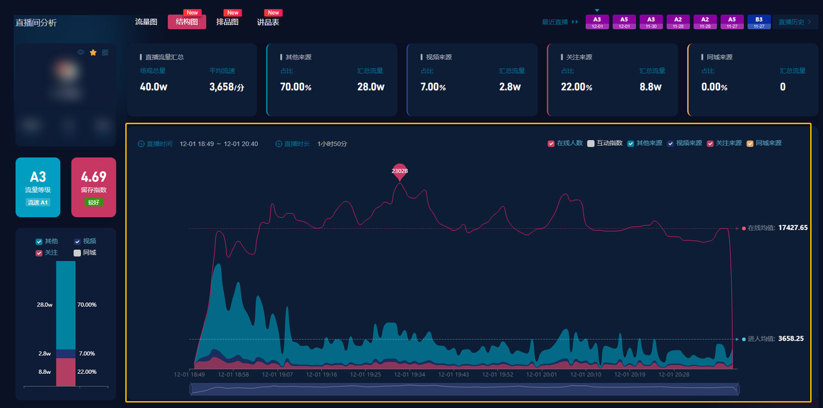
Task: Click the 直播间分析 page title
Action: click(x=36, y=22)
